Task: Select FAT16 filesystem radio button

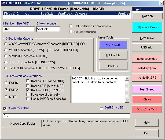Action: coord(6,83)
